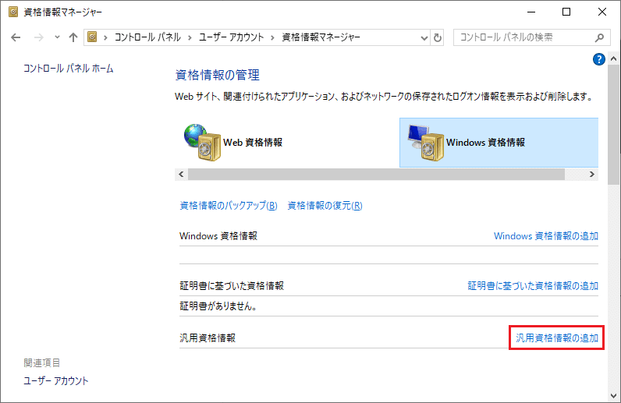Viewport: 621px width, 403px height.
Task: Click the horizontal scrollbar thumb
Action: click(376, 174)
